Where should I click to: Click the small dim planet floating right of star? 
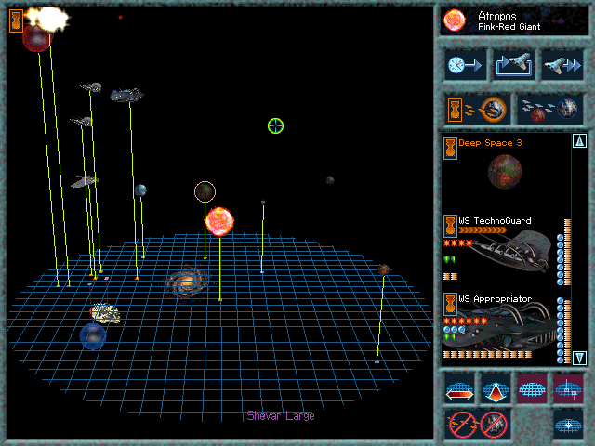pos(330,180)
